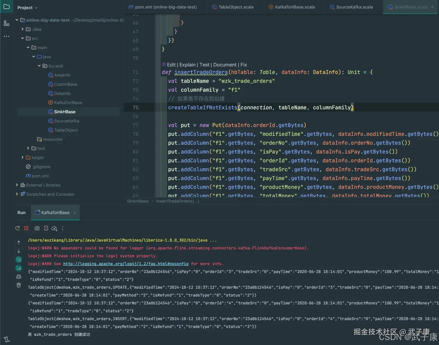Image resolution: width=439 pixels, height=345 pixels.
Task: Open the log4j faq hyperlink in console
Action: [x=126, y=264]
